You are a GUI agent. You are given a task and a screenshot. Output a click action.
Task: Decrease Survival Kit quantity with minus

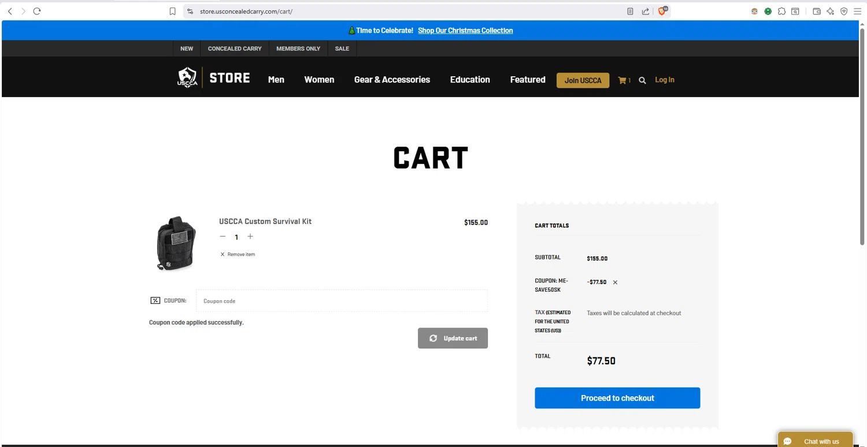click(x=223, y=237)
